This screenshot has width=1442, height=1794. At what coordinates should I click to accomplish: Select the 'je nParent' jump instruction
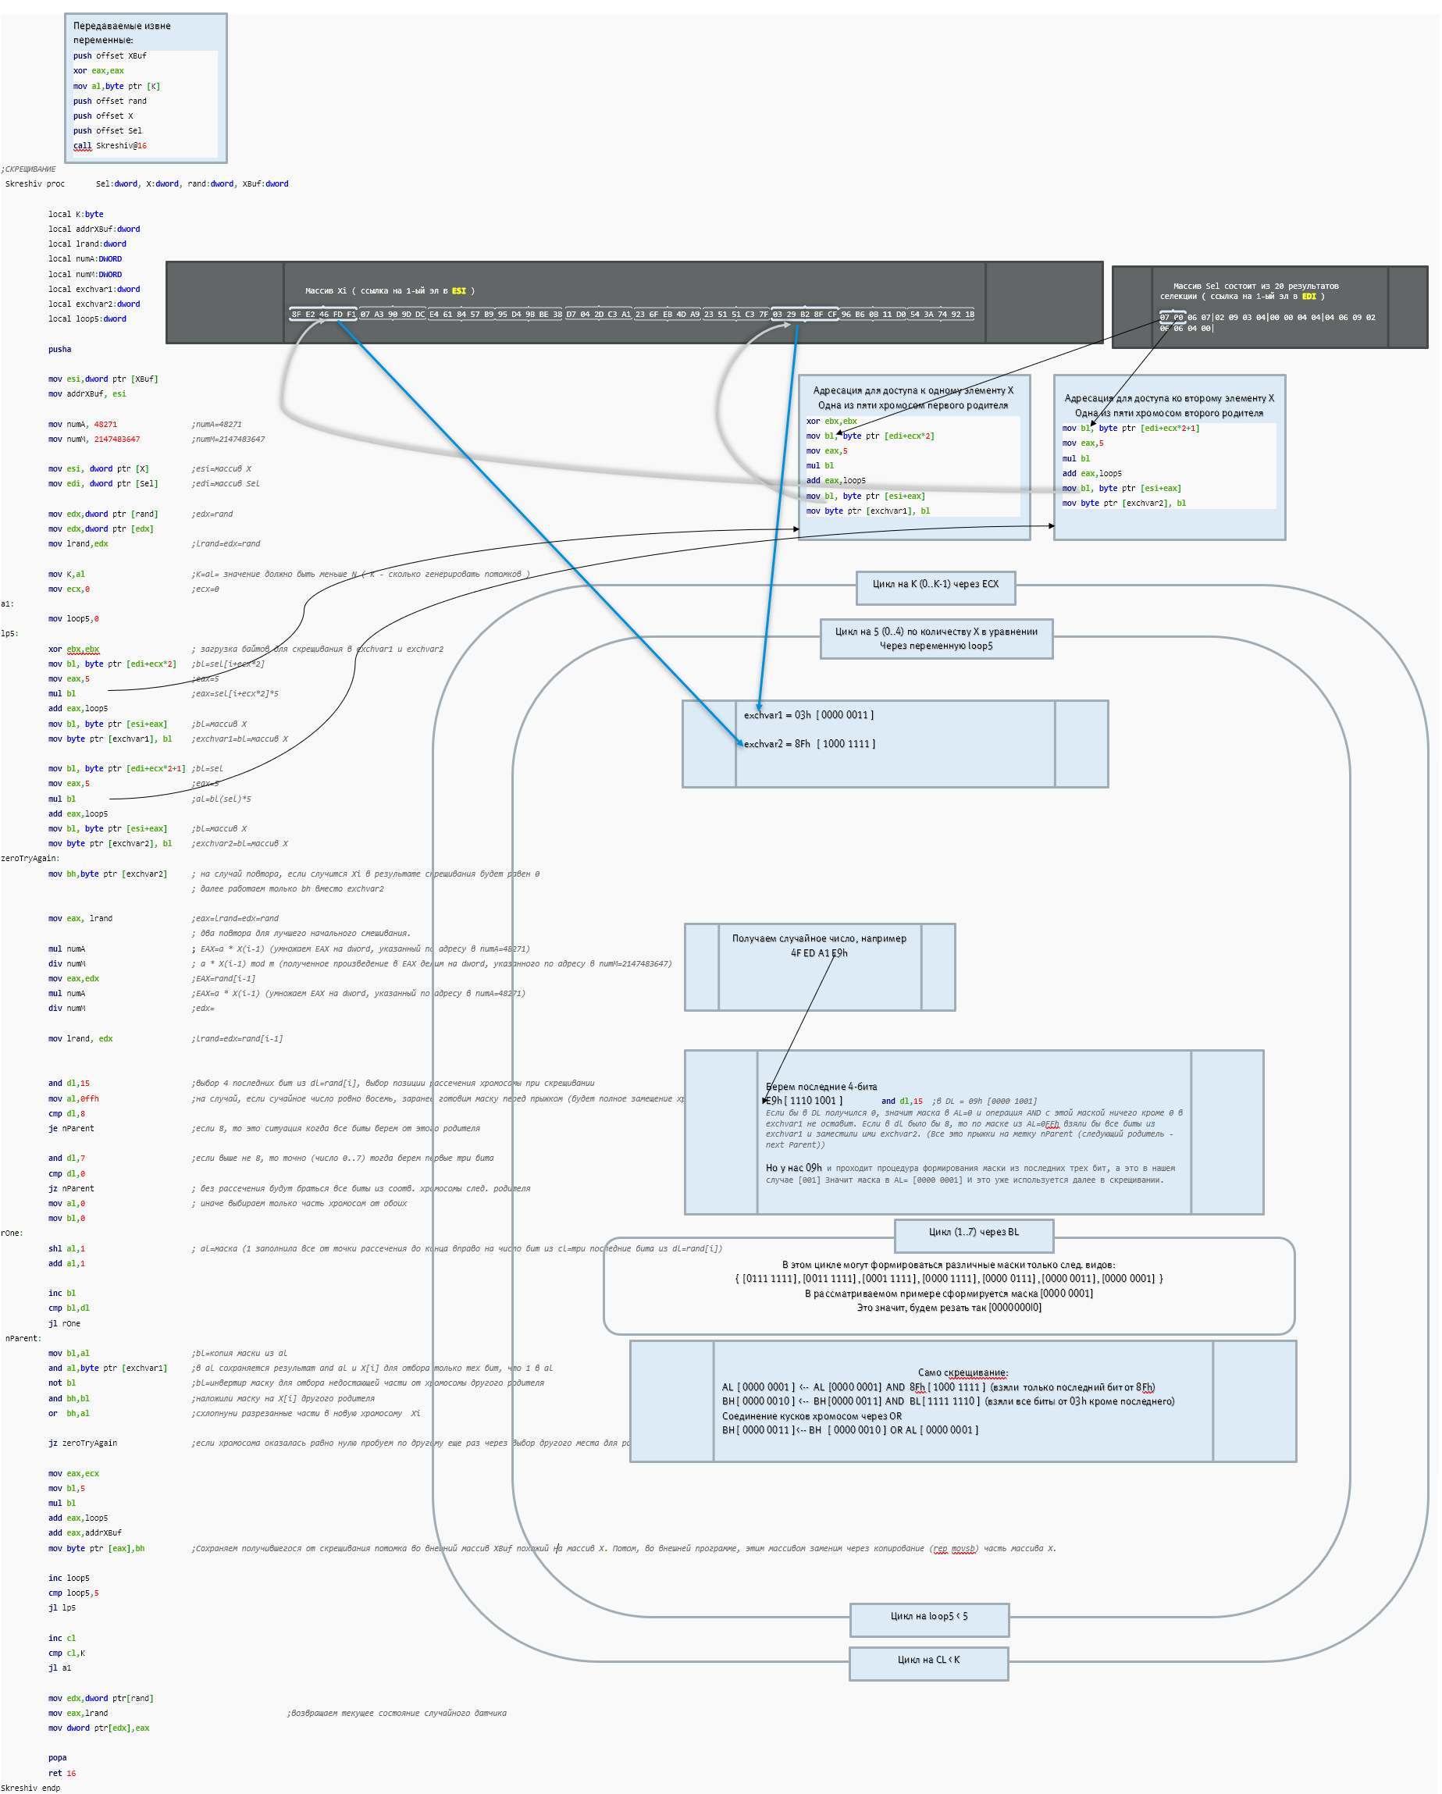(72, 1128)
